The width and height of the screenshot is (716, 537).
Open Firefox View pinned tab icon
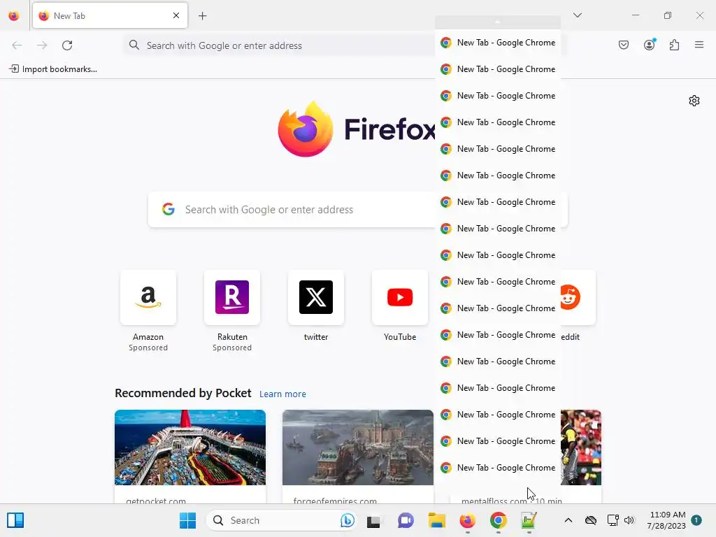[14, 16]
